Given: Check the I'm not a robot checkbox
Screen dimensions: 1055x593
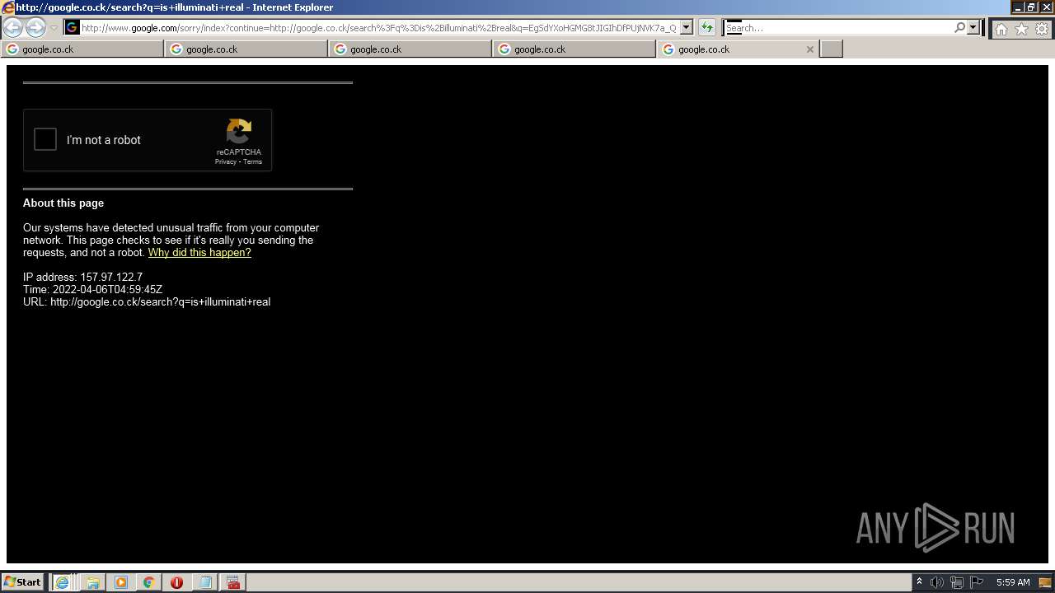Looking at the screenshot, I should [x=45, y=140].
